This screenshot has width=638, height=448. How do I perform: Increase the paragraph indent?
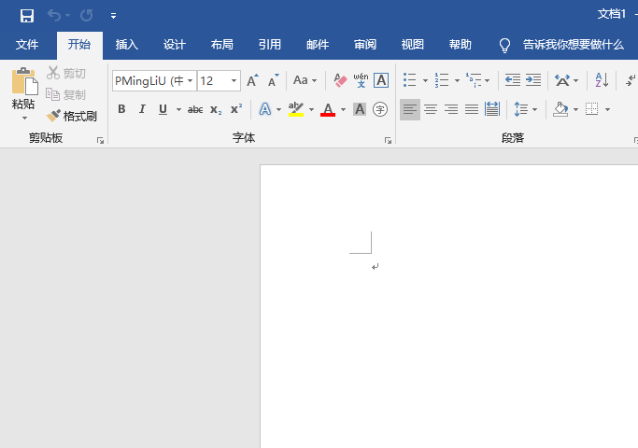[533, 80]
